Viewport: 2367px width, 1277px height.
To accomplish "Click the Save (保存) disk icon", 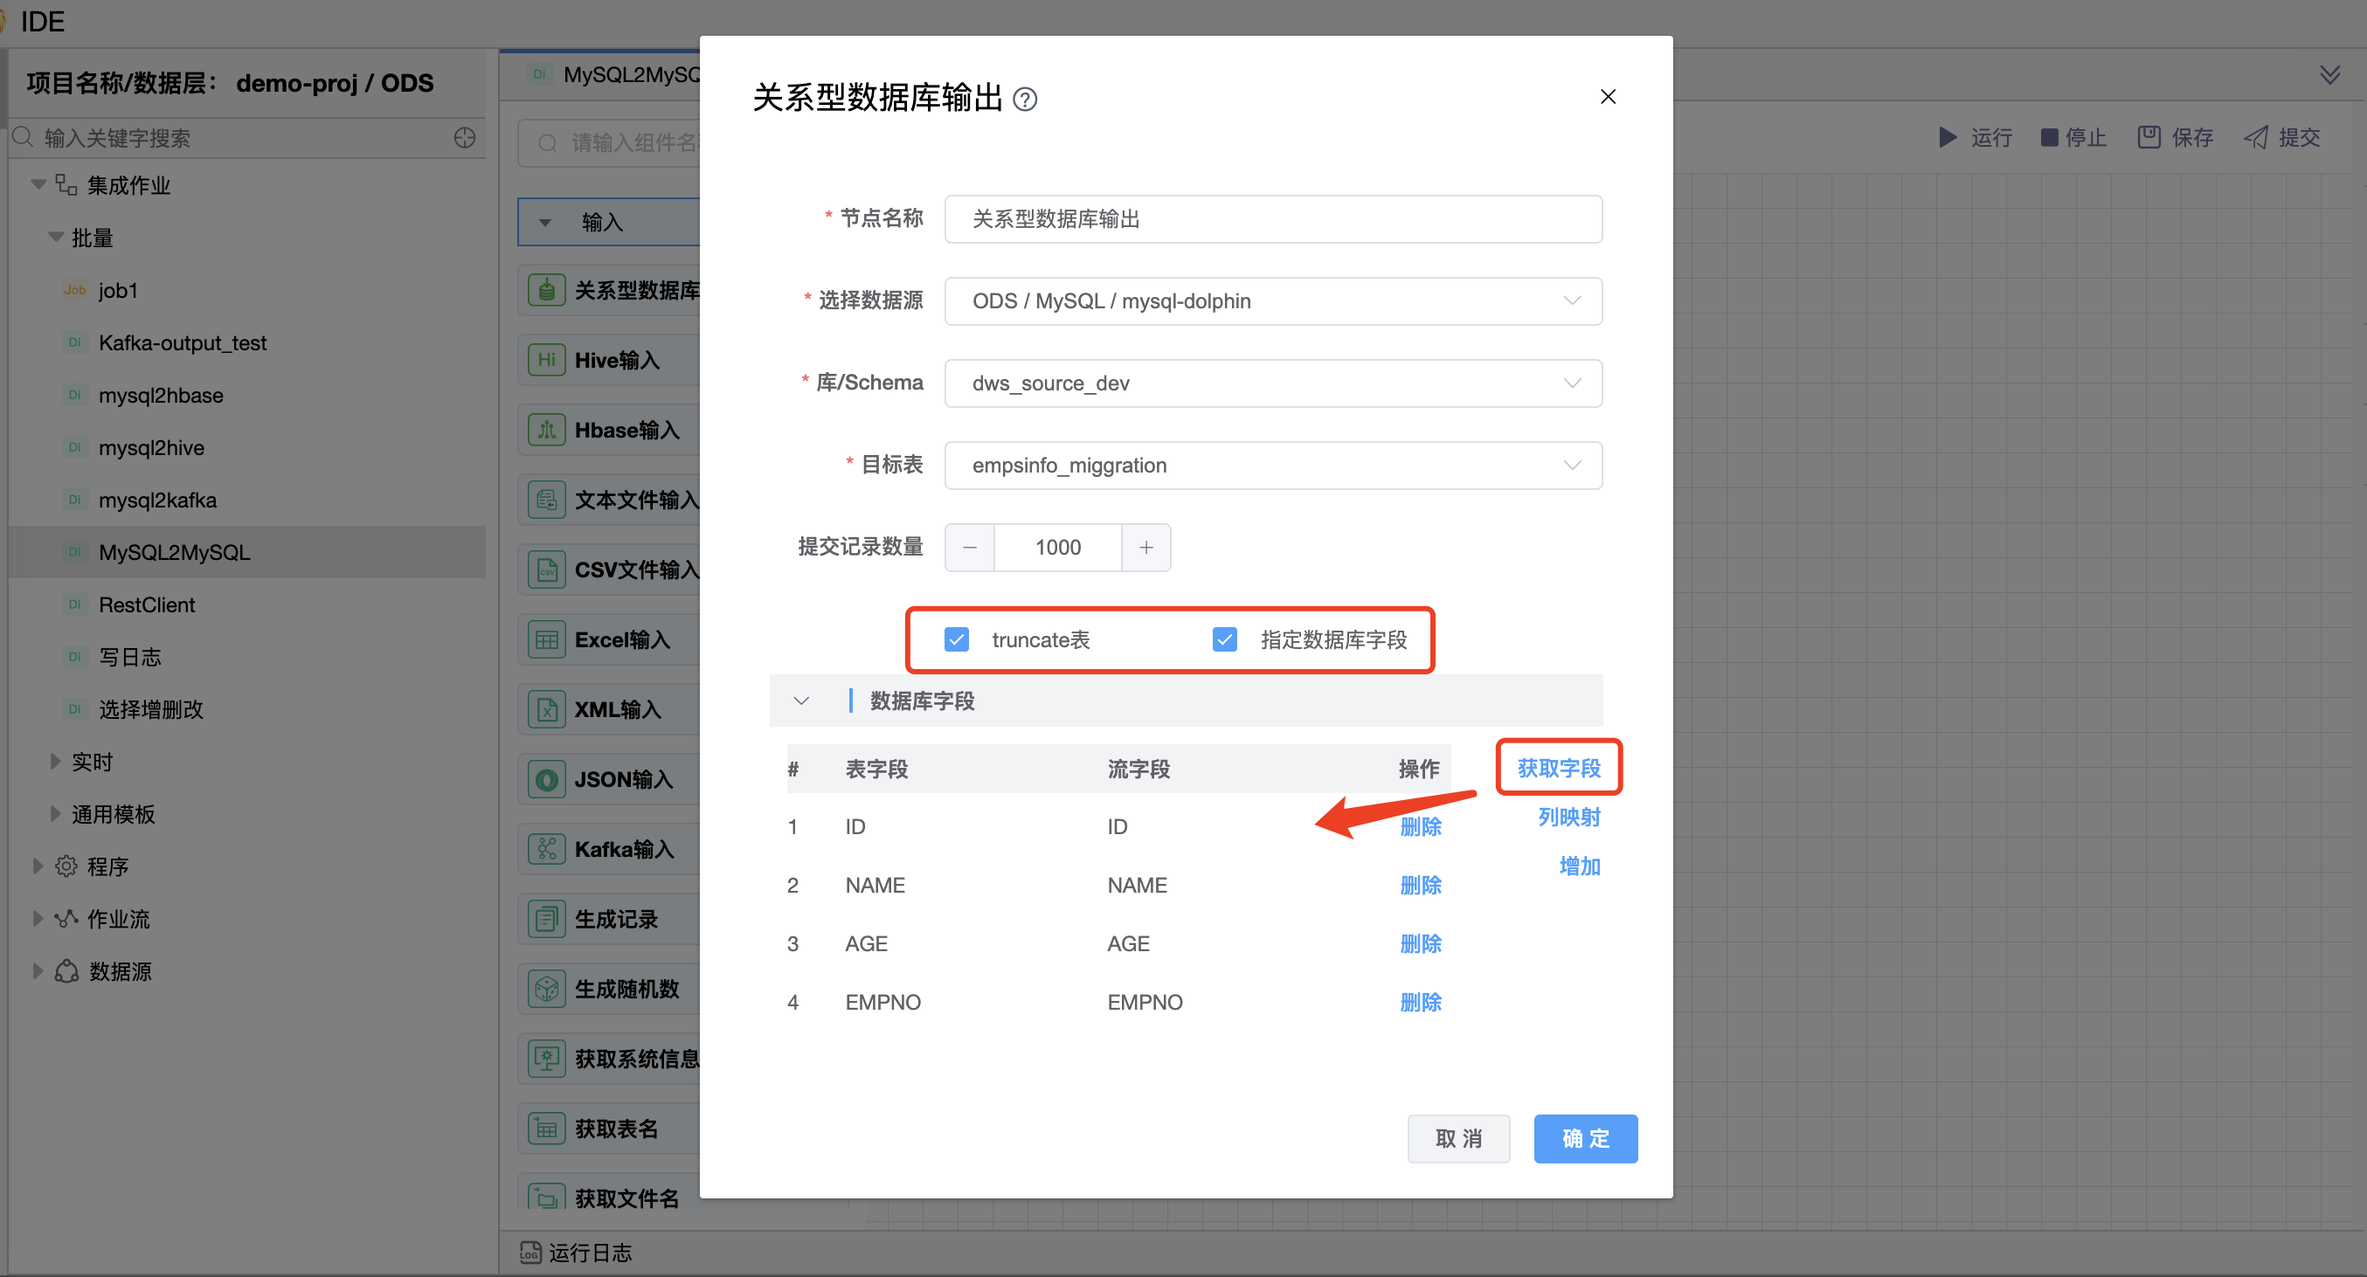I will point(2149,138).
